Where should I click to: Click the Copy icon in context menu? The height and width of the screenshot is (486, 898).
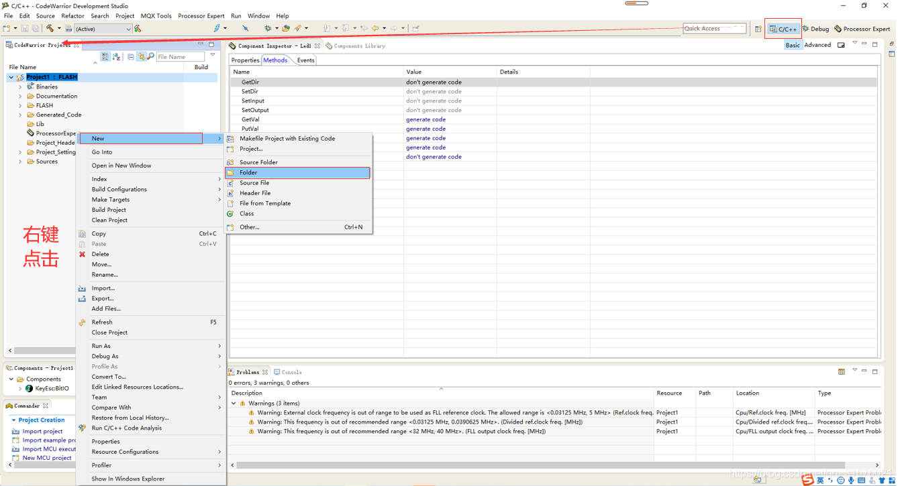click(82, 234)
